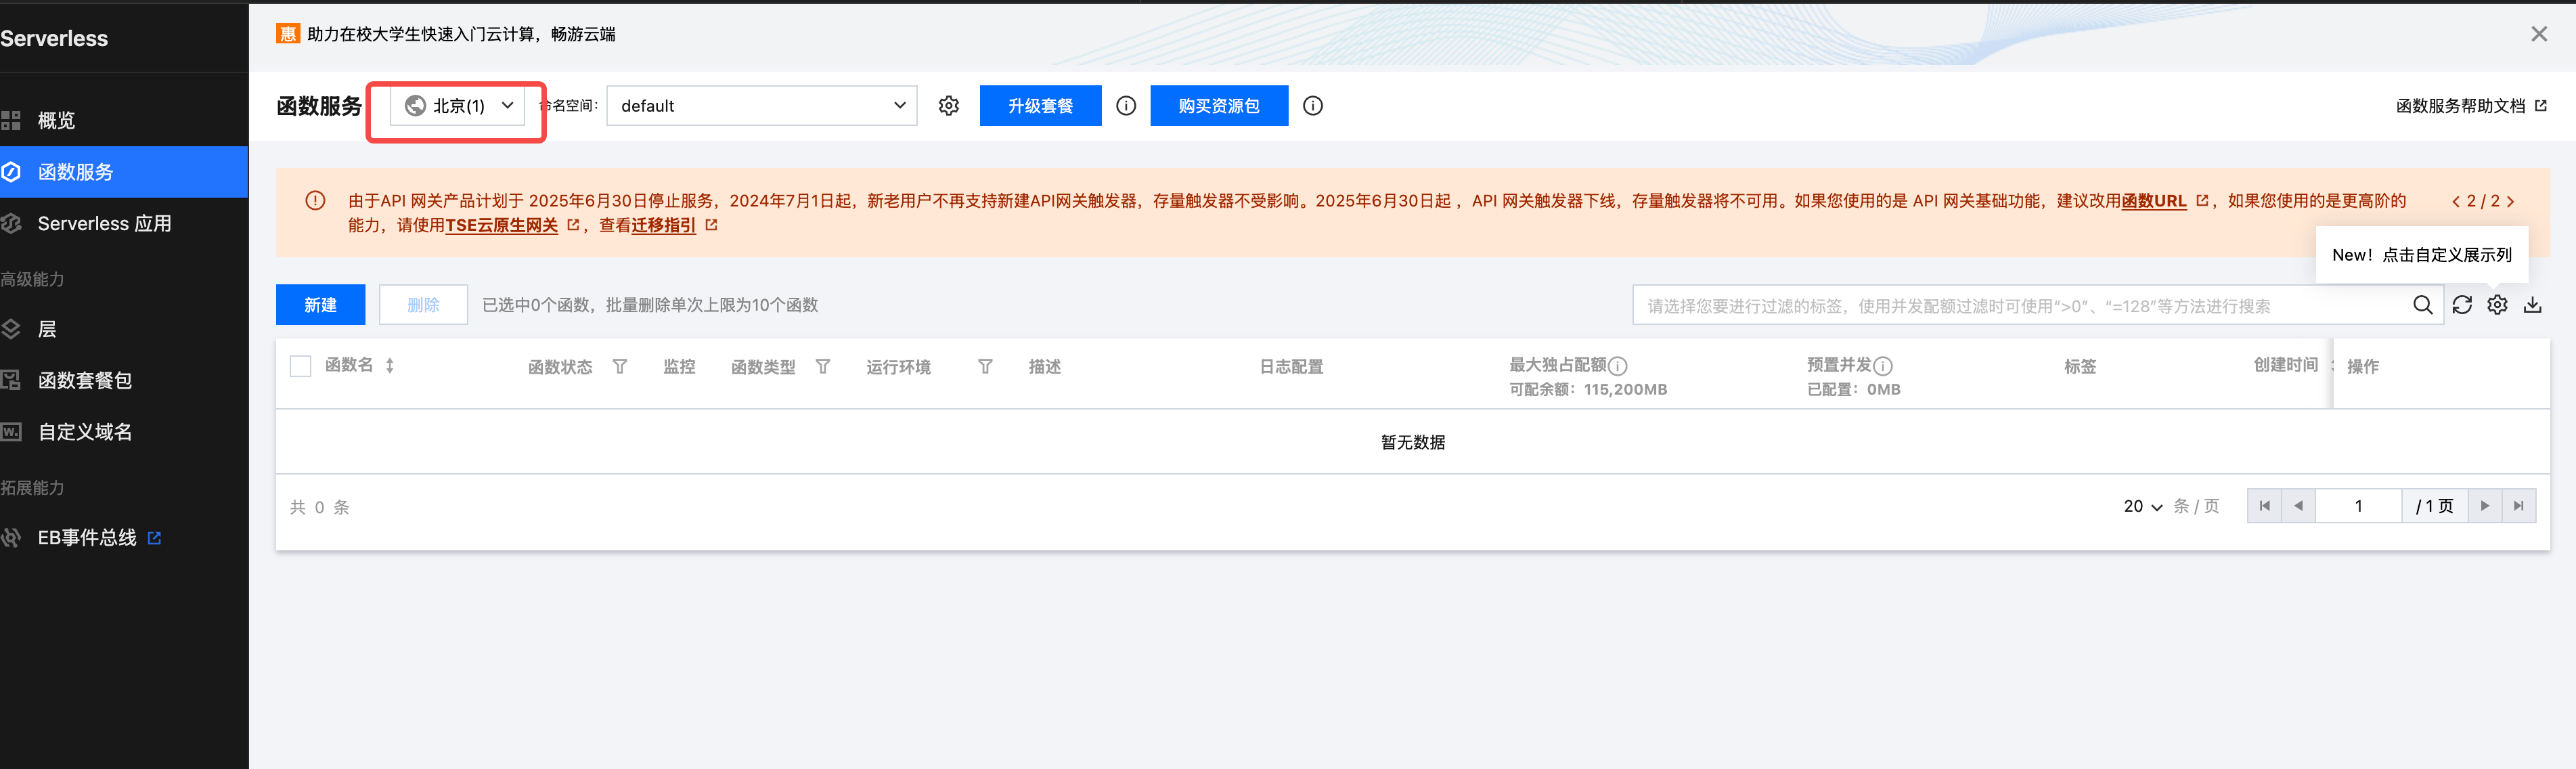The image size is (2576, 769).
Task: Refresh the function list
Action: pyautogui.click(x=2461, y=305)
